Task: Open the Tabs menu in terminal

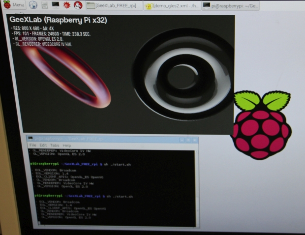Action: [x=55, y=146]
